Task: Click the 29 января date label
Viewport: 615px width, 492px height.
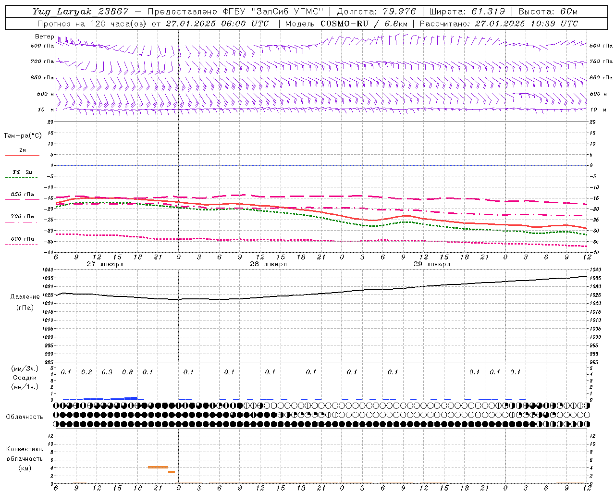Action: click(x=431, y=264)
